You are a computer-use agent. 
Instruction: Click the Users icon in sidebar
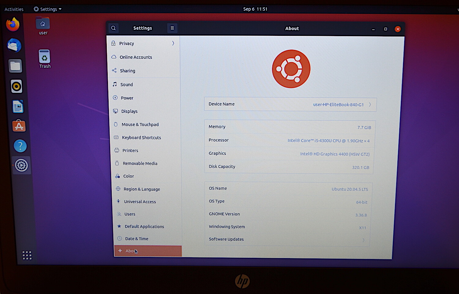(119, 214)
